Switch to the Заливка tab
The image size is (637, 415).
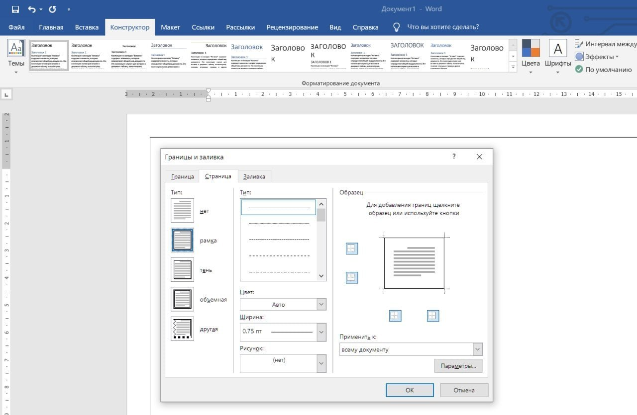254,176
